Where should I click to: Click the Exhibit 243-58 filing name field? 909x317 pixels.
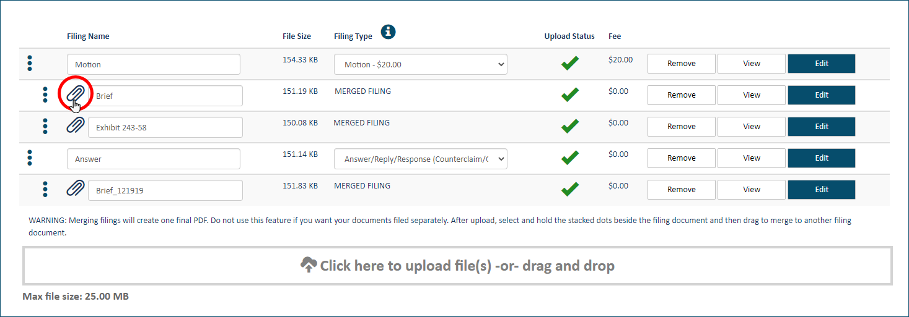coord(165,127)
